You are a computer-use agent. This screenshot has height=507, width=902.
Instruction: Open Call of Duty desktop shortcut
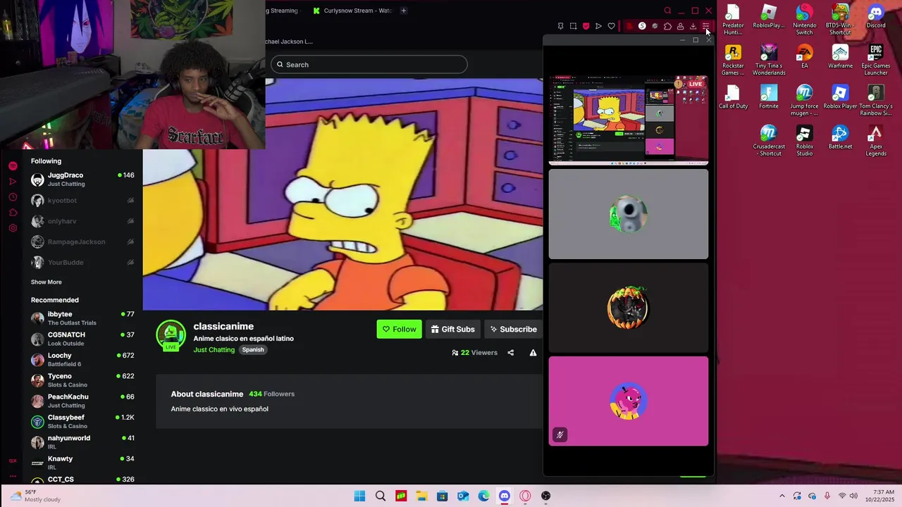coord(733,97)
